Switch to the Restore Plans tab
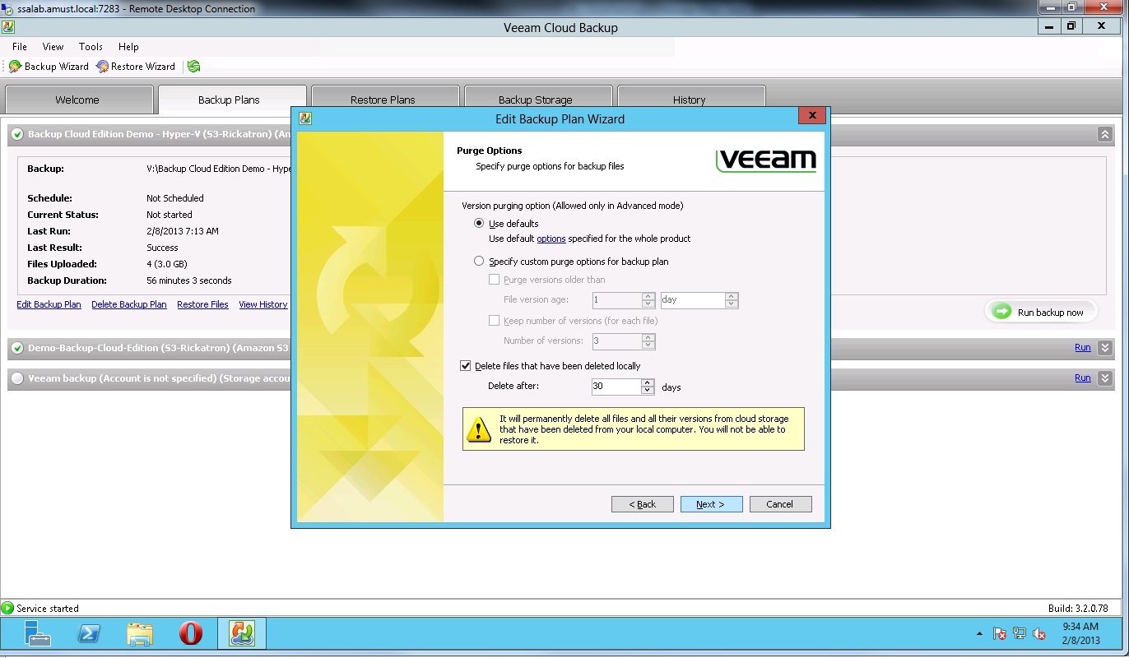Image resolution: width=1129 pixels, height=658 pixels. pos(384,100)
